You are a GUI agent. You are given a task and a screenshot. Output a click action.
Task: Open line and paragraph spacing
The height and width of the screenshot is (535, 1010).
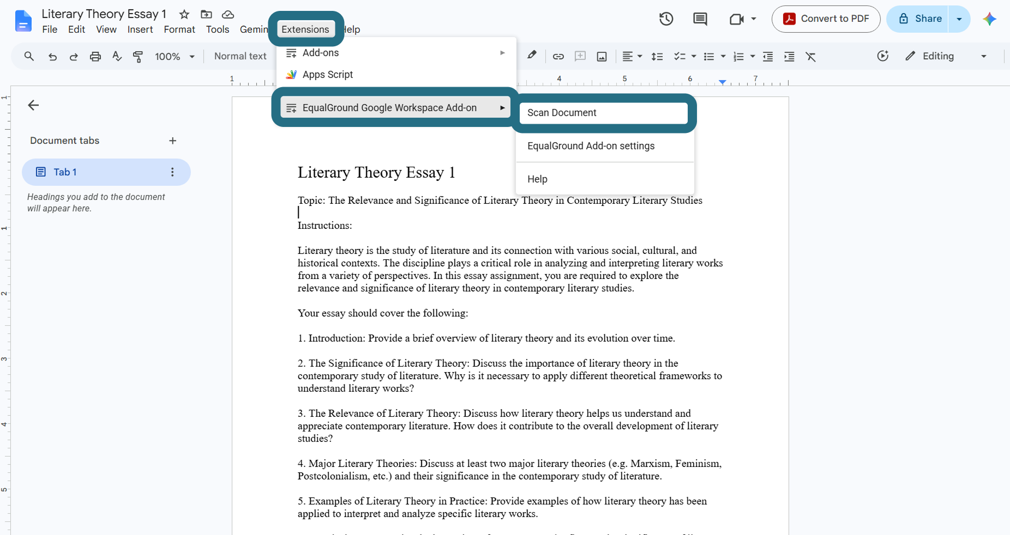coord(657,56)
